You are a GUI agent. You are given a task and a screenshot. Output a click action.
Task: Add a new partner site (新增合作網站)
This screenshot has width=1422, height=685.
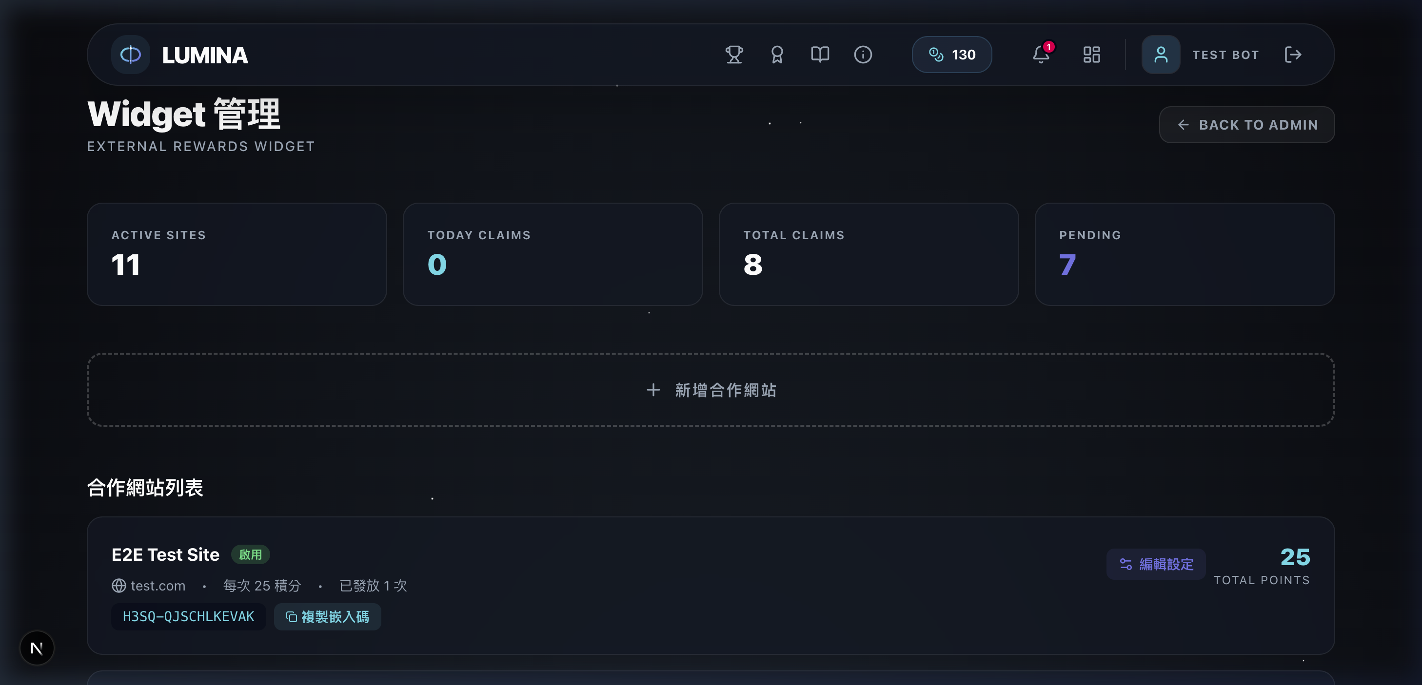pos(711,390)
